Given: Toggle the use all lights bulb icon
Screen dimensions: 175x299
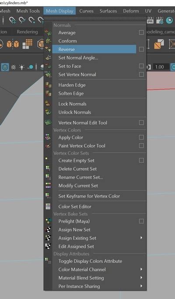Looking at the screenshot, I should (x=22, y=67).
